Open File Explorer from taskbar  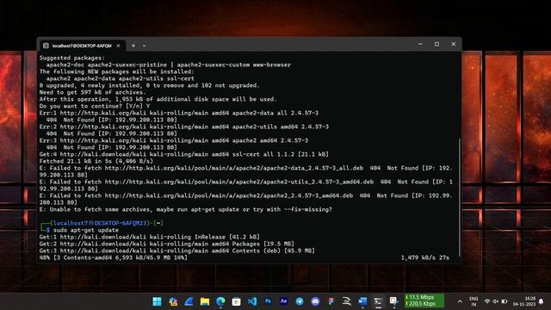[x=205, y=301]
